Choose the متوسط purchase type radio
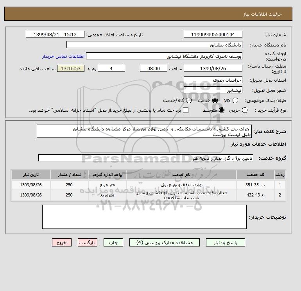Viewport: 301px width, 291px height. pos(222,110)
